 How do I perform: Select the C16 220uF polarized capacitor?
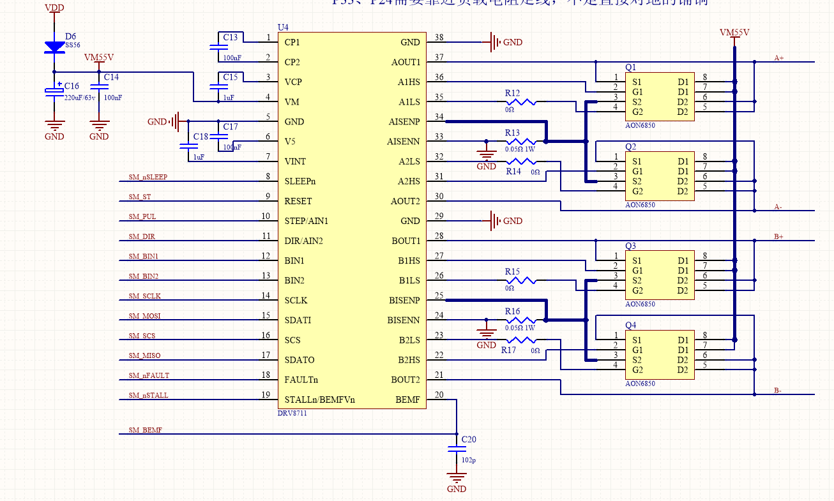(54, 92)
